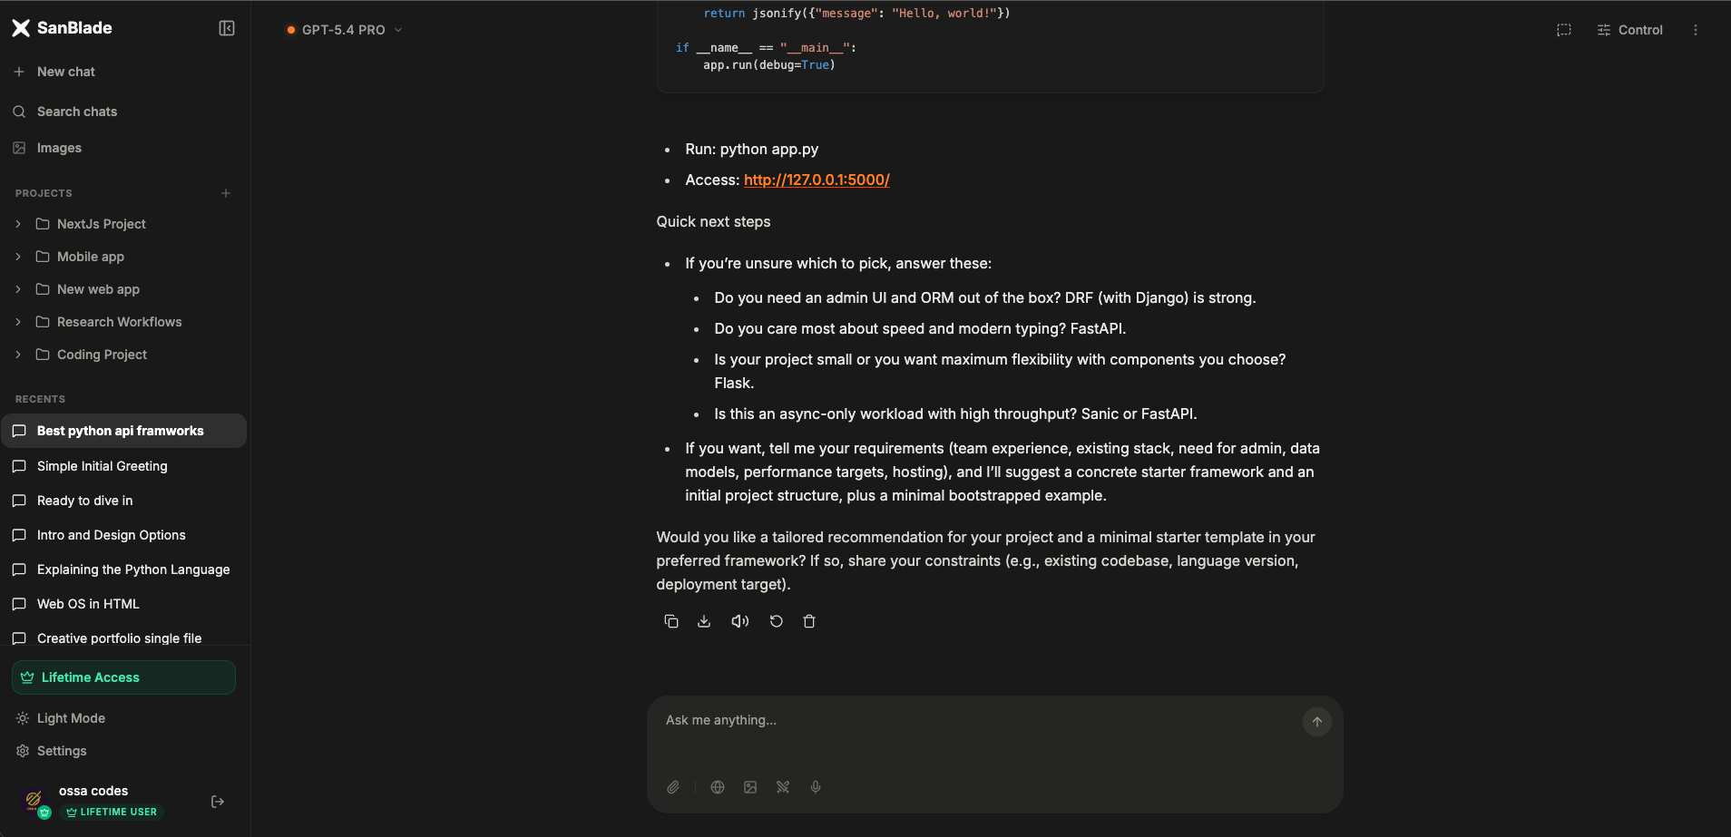Regenerate the assistant's answer
The height and width of the screenshot is (837, 1731).
coord(775,621)
